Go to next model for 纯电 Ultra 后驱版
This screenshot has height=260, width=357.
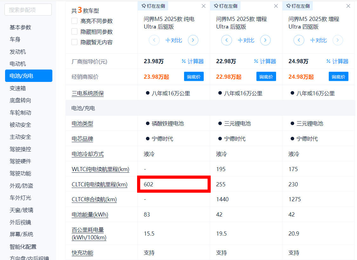click(x=193, y=40)
